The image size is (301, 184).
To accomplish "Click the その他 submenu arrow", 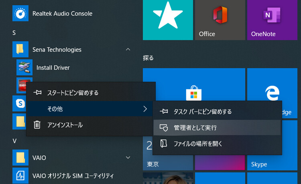I will pyautogui.click(x=145, y=109).
